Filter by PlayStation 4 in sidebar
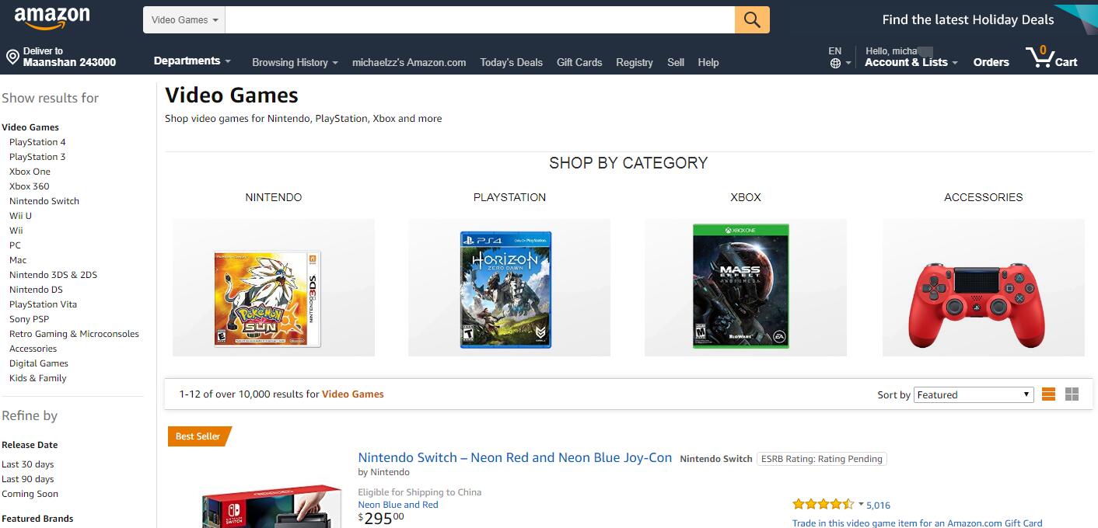 click(x=37, y=142)
